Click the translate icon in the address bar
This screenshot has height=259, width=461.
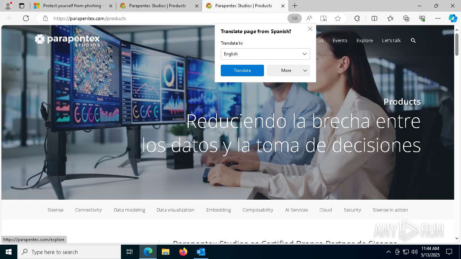click(x=295, y=18)
